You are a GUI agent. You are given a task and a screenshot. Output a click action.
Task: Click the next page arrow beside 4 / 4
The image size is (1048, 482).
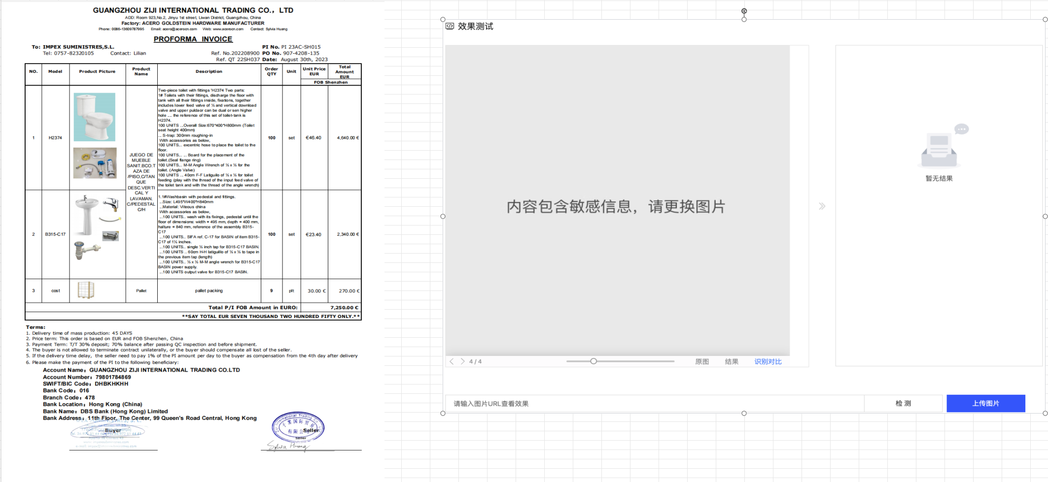pyautogui.click(x=462, y=361)
